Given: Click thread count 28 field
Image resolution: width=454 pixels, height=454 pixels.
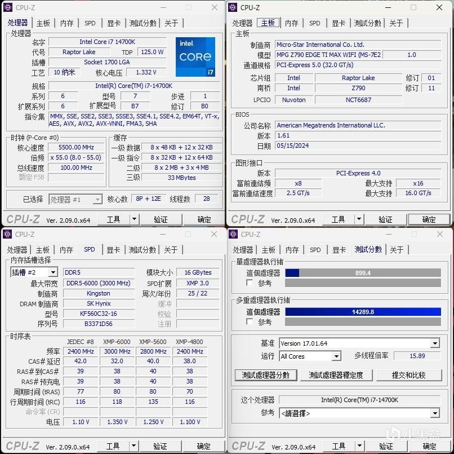Looking at the screenshot, I should click(207, 199).
